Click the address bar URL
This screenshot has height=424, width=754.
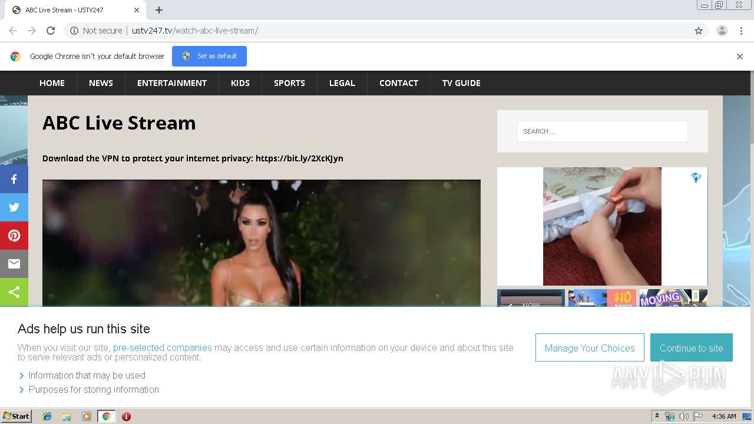tap(194, 31)
